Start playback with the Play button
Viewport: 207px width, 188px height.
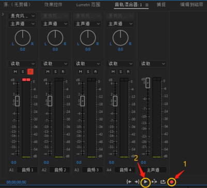[145, 182]
